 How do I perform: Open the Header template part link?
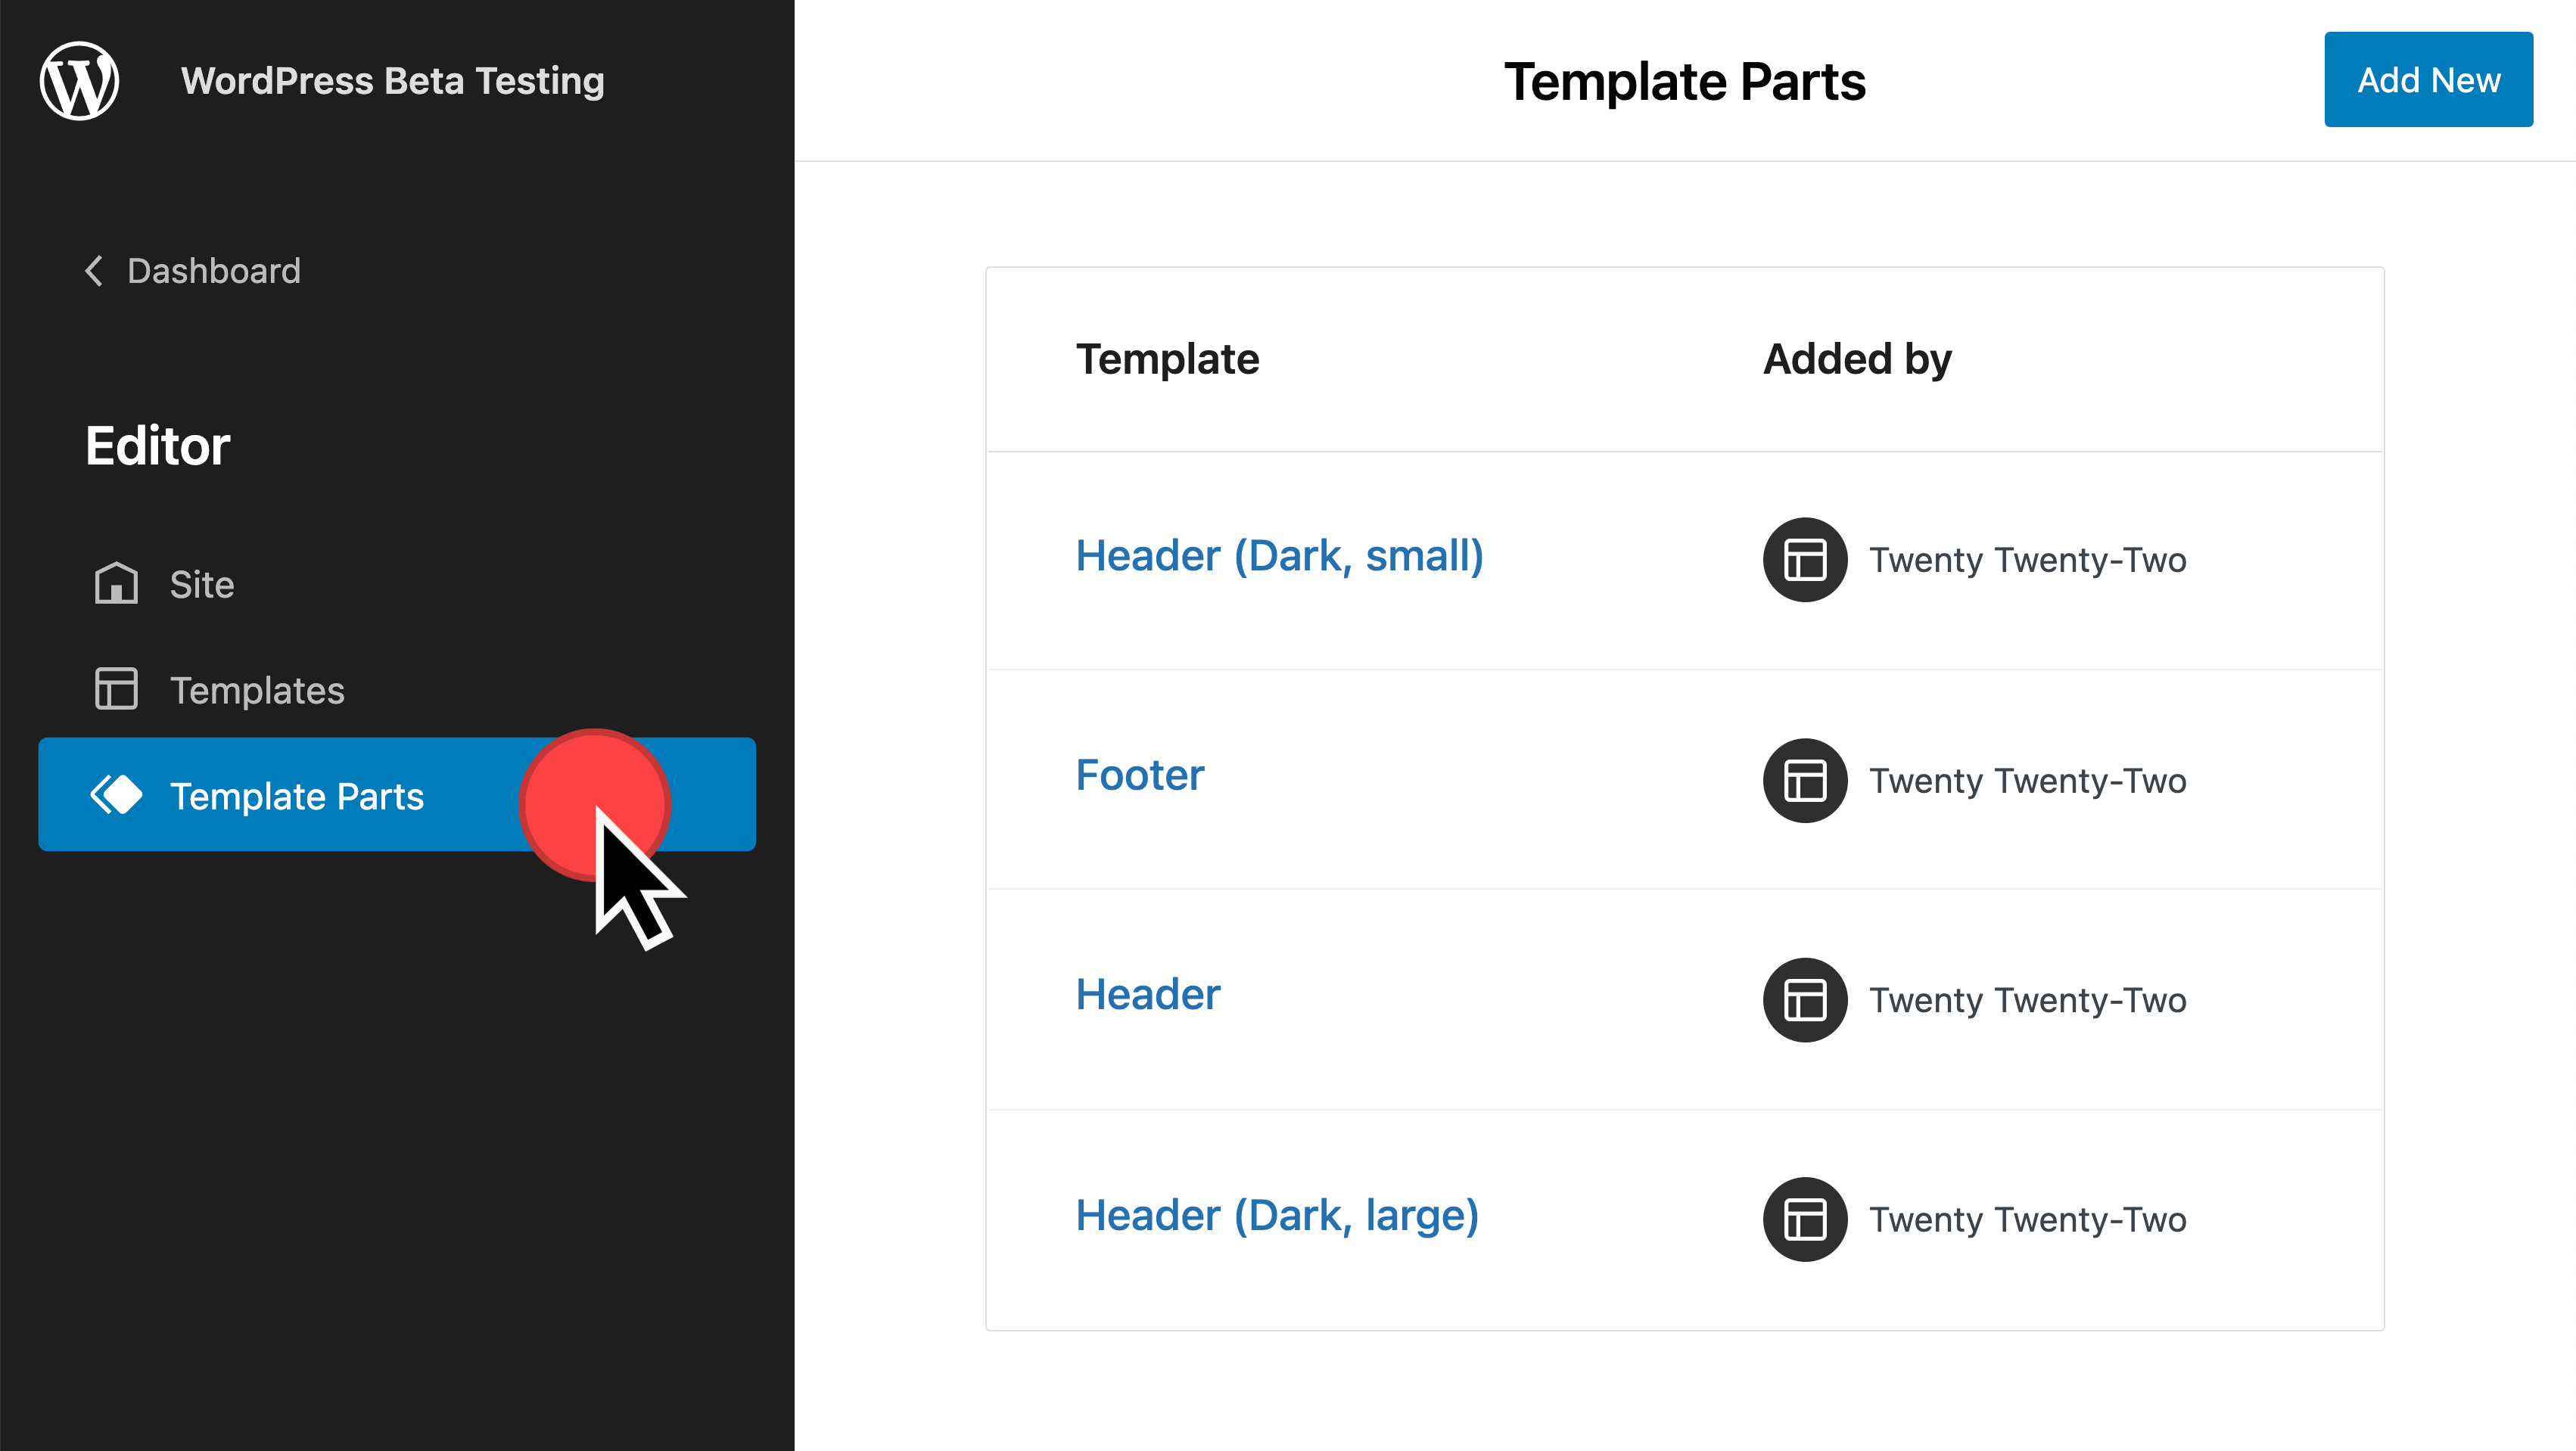[1148, 995]
